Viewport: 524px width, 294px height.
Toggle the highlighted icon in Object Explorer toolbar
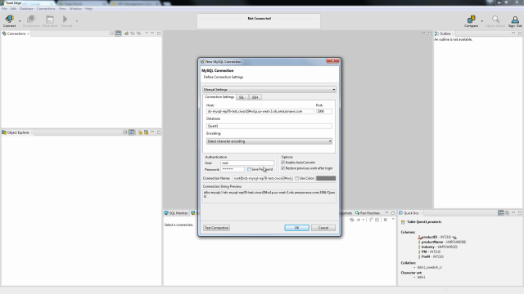click(132, 132)
